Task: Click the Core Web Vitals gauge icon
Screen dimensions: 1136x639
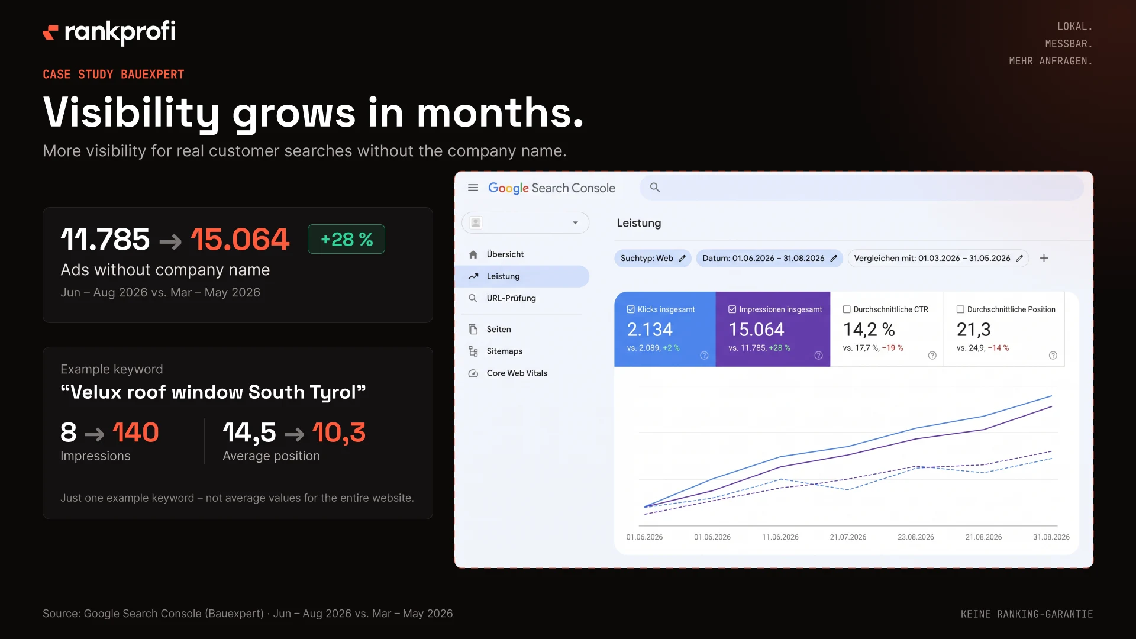Action: pos(473,373)
